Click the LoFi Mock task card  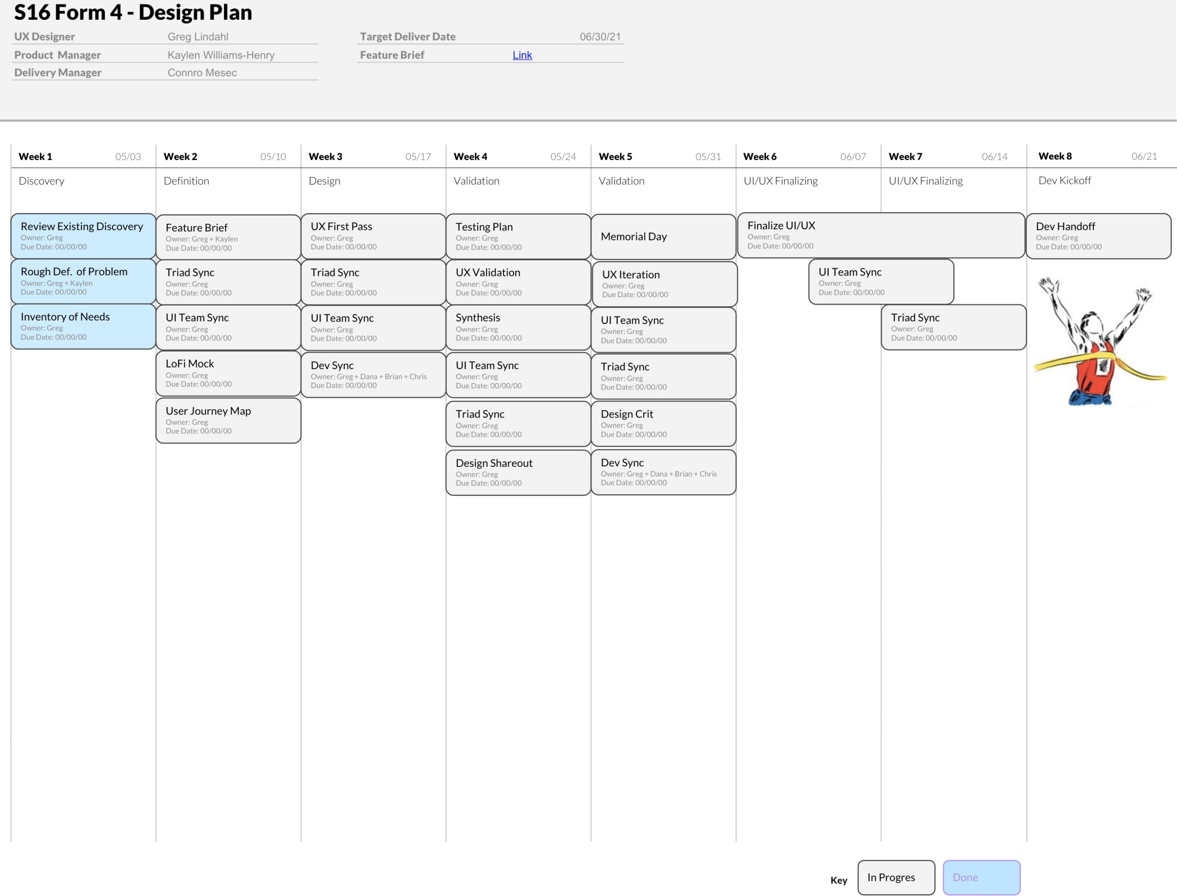click(x=228, y=373)
